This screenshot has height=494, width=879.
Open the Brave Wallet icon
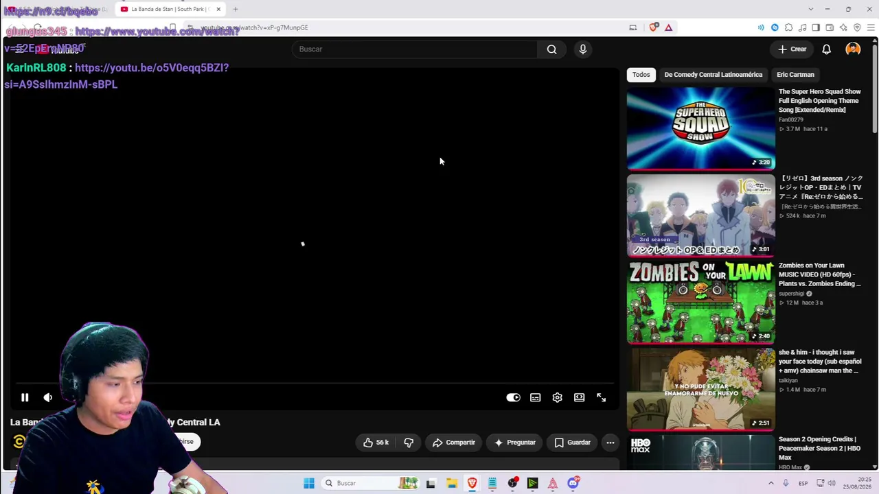coord(830,27)
